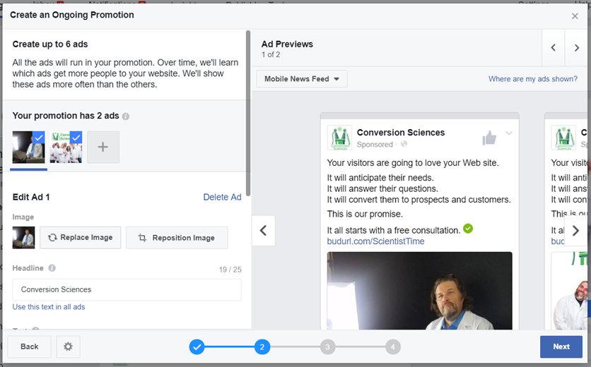This screenshot has height=367, width=591.
Task: Close the Create an Ongoing Promotion dialog
Action: [575, 16]
